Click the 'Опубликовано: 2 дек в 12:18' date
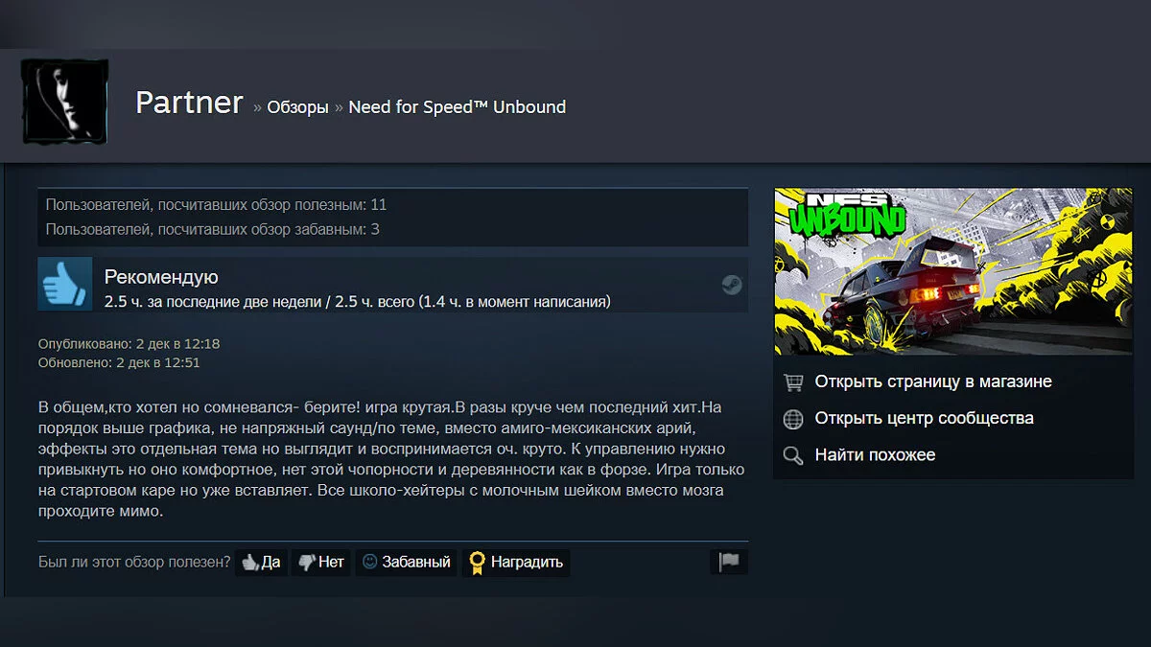This screenshot has height=647, width=1151. pos(129,343)
